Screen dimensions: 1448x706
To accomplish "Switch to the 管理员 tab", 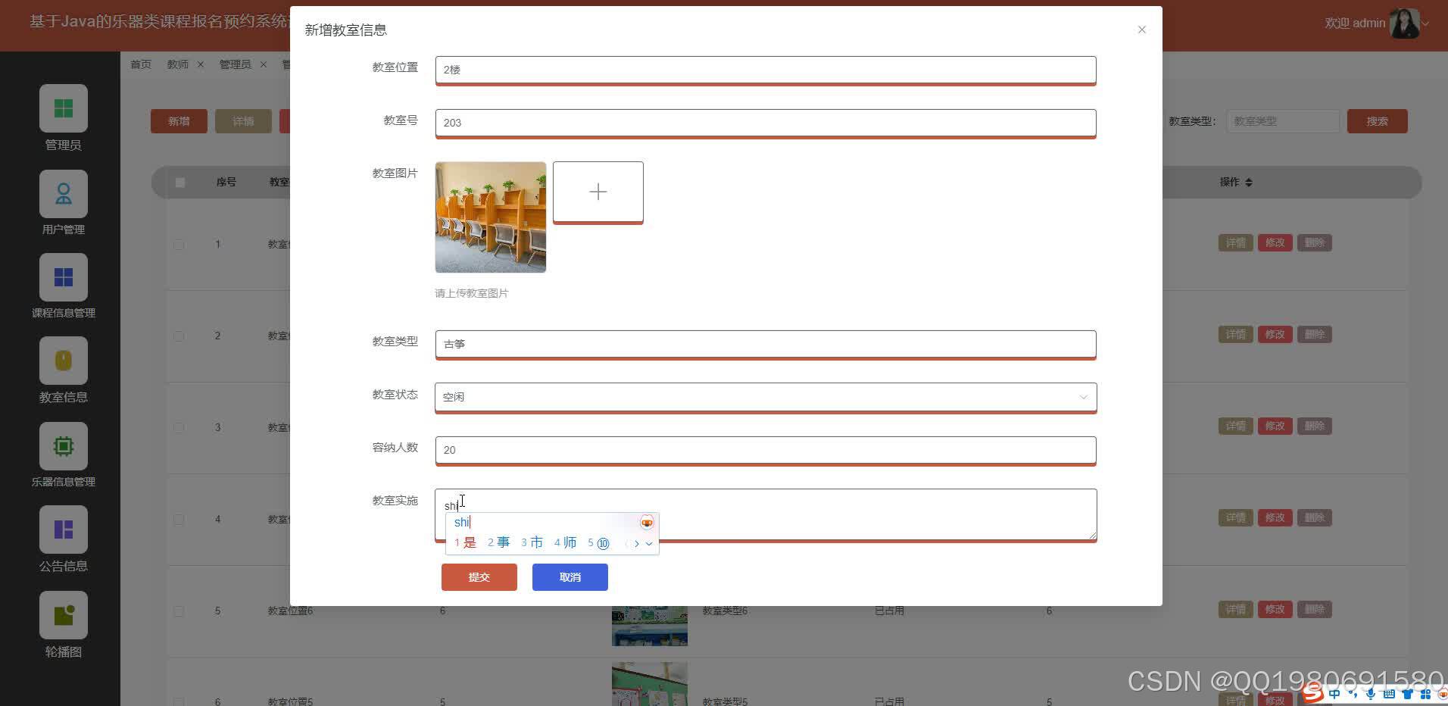I will tap(235, 64).
